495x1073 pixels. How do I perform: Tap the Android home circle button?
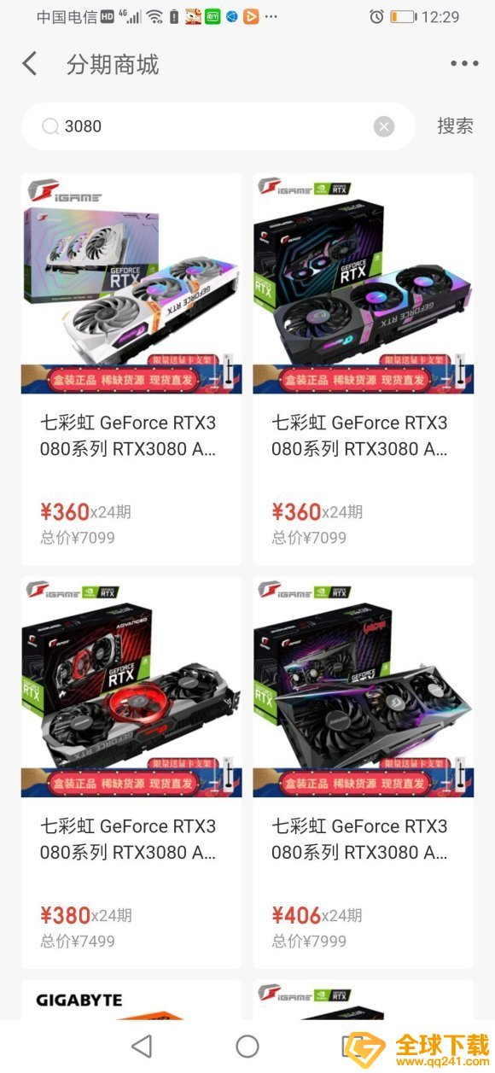(247, 1046)
